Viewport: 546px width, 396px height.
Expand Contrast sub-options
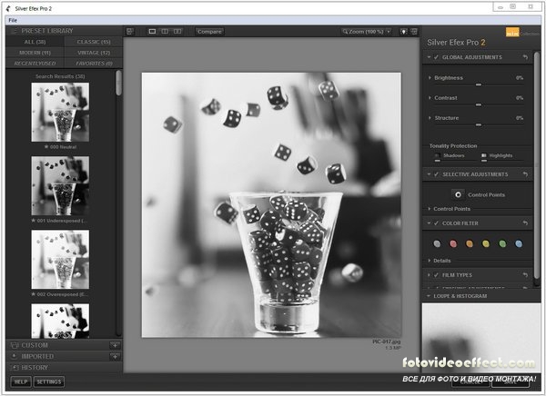(430, 98)
